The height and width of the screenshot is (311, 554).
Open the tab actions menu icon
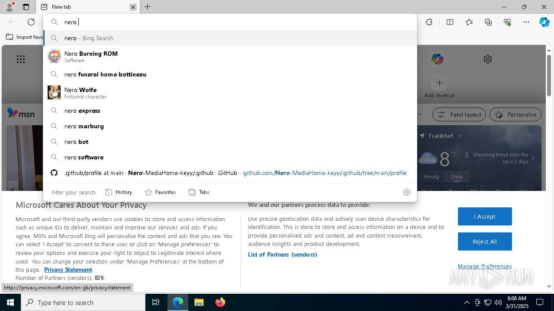point(26,7)
